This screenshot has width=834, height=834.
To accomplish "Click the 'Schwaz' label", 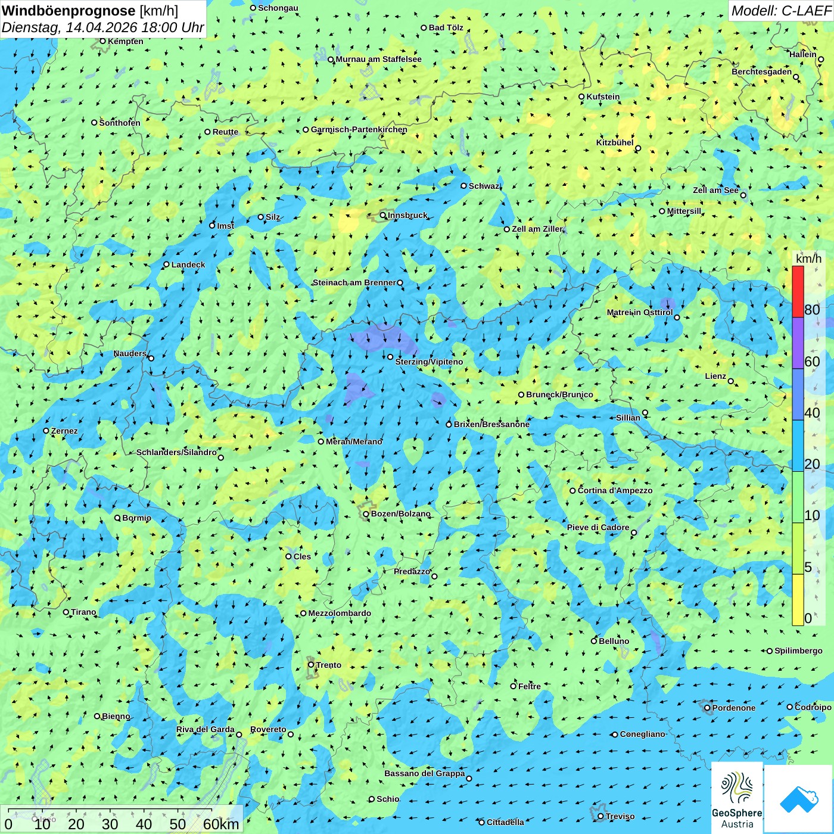I will tap(484, 186).
